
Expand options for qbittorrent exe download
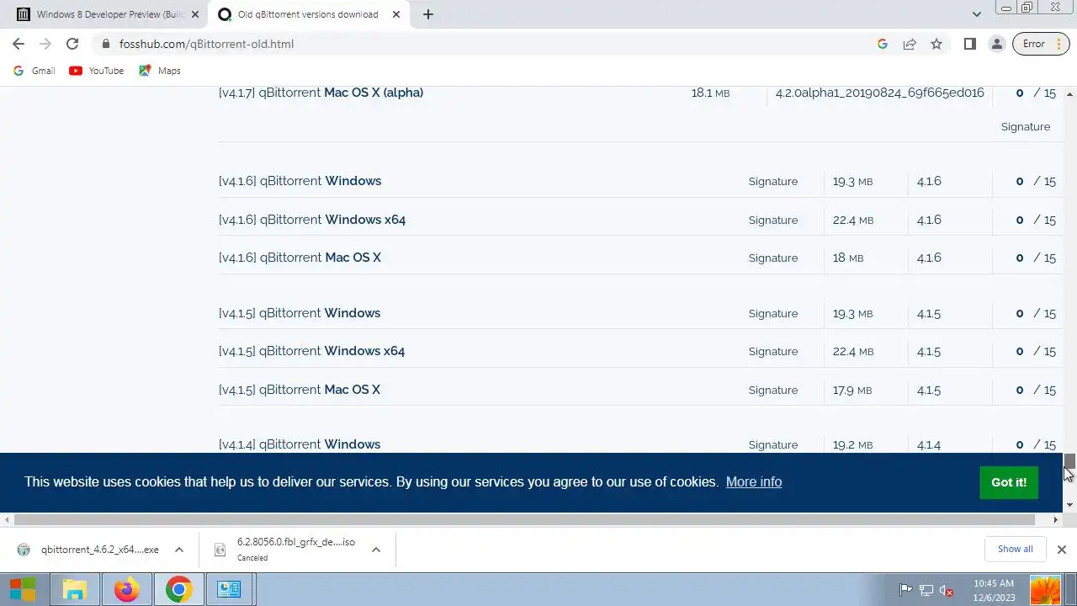tap(179, 550)
